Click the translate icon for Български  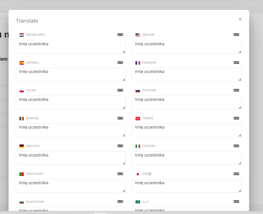pyautogui.click(x=120, y=201)
